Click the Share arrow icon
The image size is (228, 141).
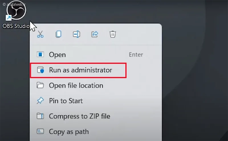95,34
